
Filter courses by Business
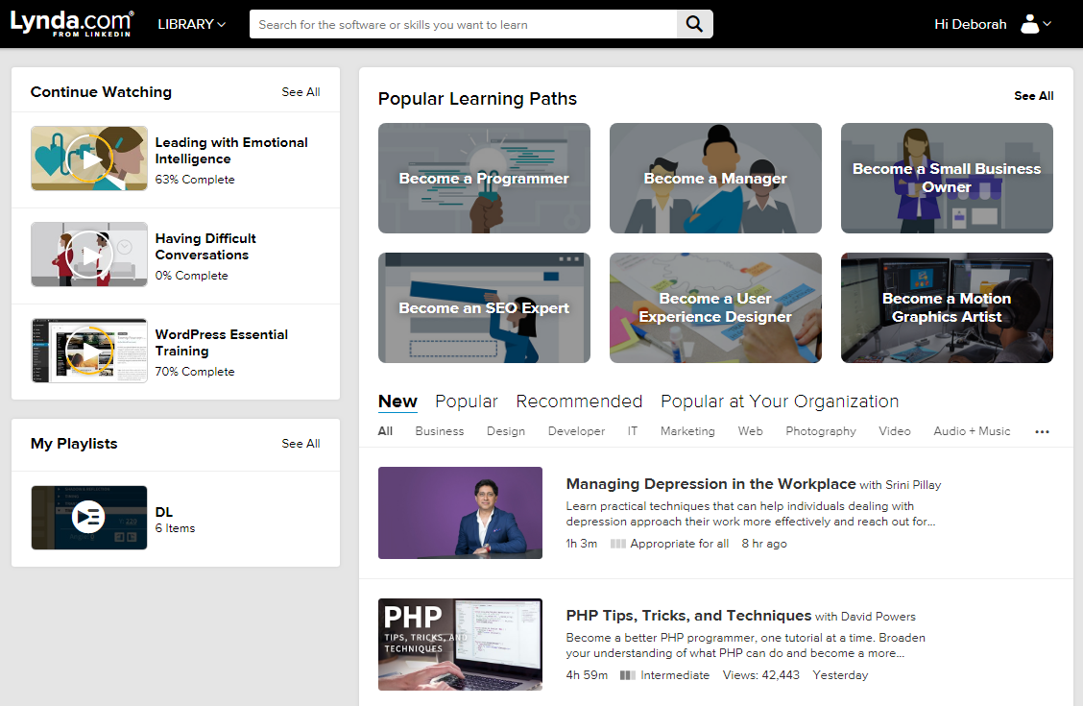(440, 431)
